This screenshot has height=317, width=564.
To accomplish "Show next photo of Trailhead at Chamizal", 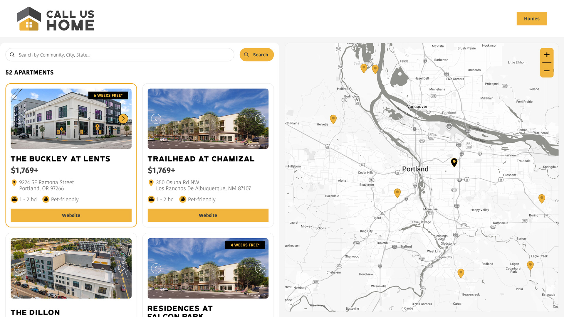I will click(260, 119).
